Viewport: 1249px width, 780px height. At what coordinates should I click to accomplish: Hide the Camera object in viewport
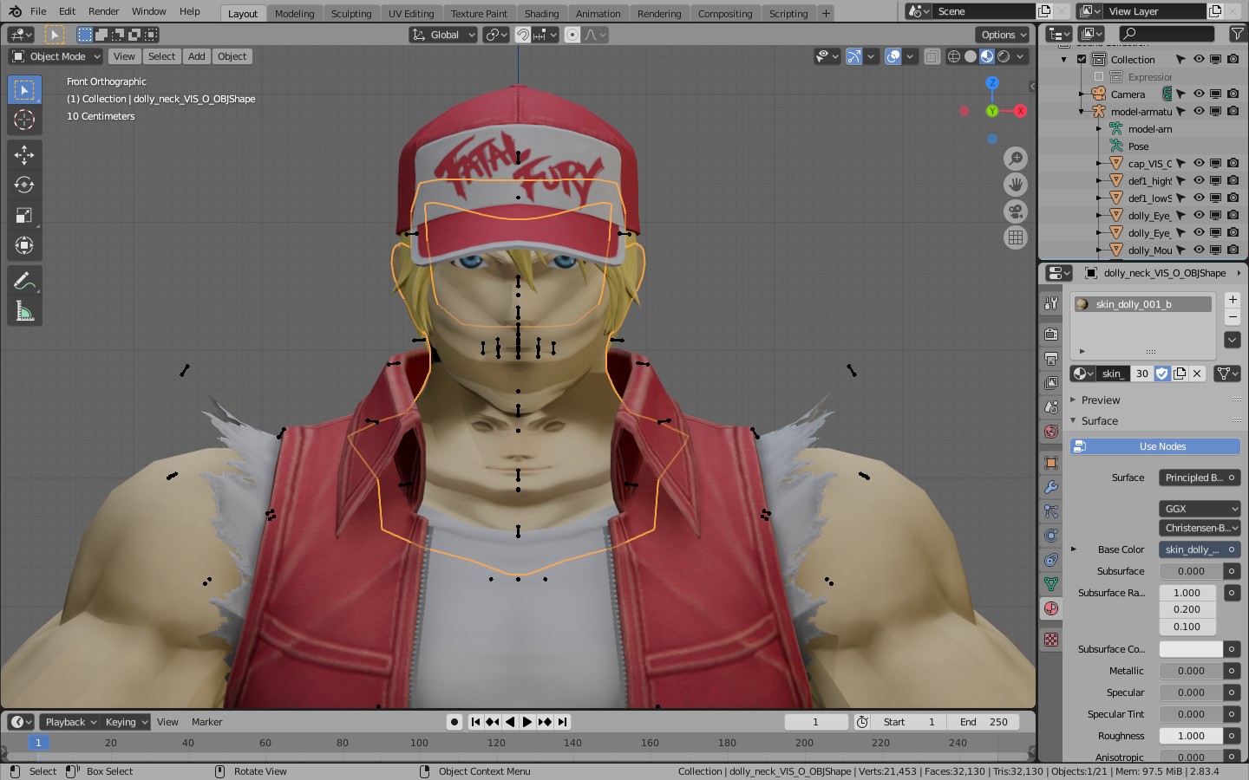[1199, 94]
